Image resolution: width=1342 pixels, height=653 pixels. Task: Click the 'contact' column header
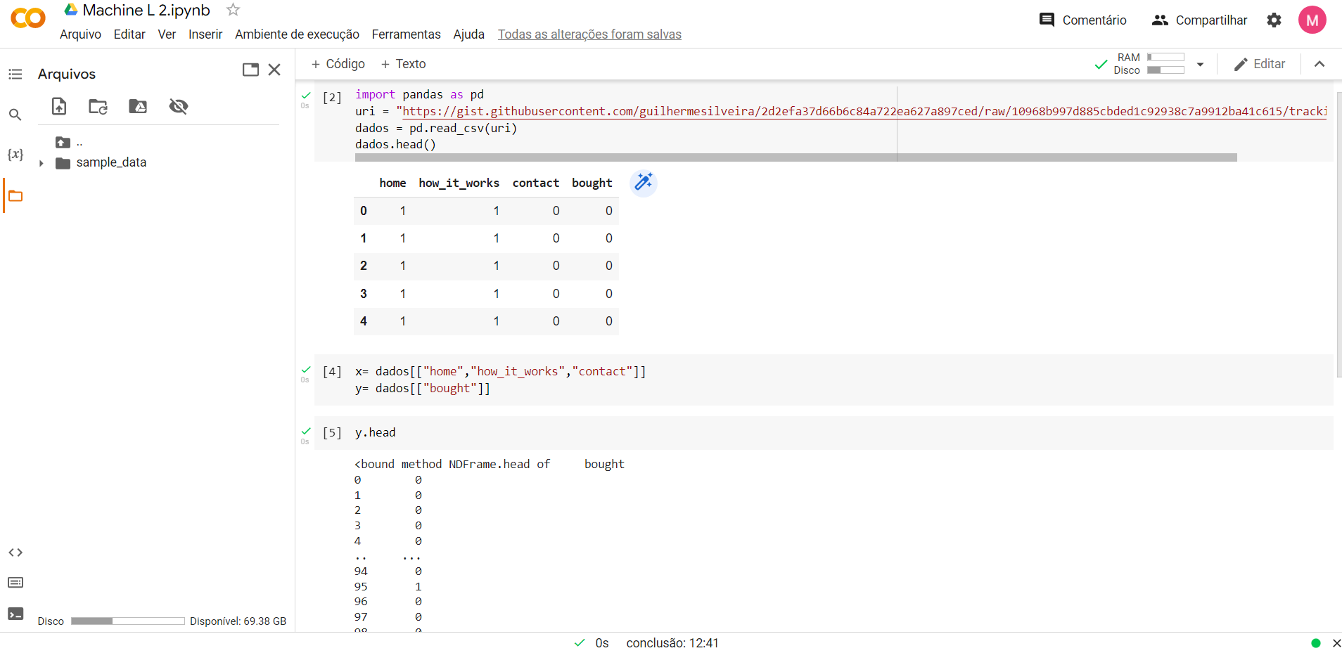(x=536, y=183)
